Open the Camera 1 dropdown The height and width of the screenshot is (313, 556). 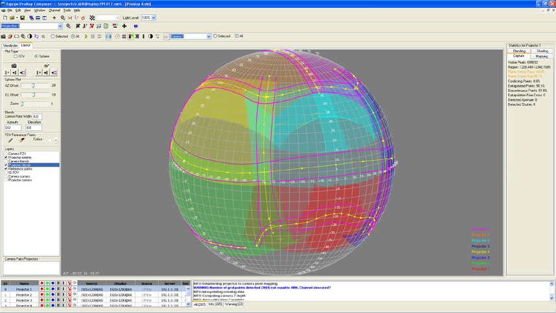[x=209, y=36]
